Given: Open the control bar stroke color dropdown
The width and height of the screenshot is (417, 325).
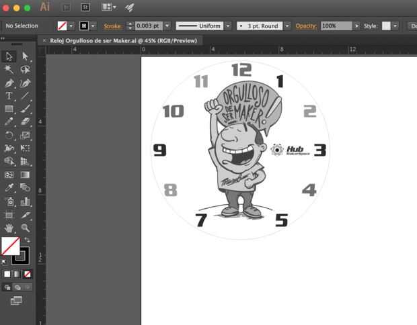Looking at the screenshot, I should [93, 26].
